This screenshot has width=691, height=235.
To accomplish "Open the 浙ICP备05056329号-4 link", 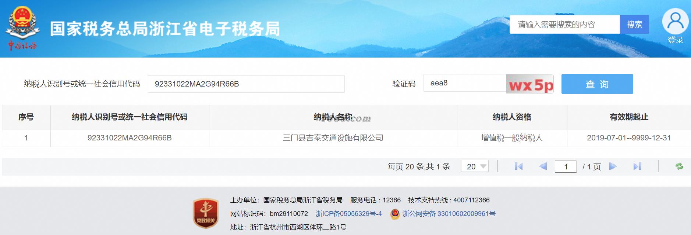I will coord(348,213).
